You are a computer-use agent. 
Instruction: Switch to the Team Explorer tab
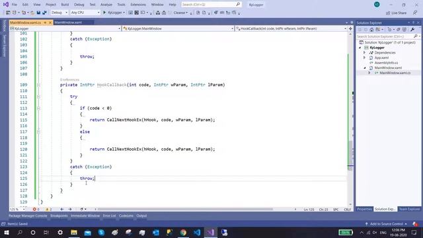(409, 209)
